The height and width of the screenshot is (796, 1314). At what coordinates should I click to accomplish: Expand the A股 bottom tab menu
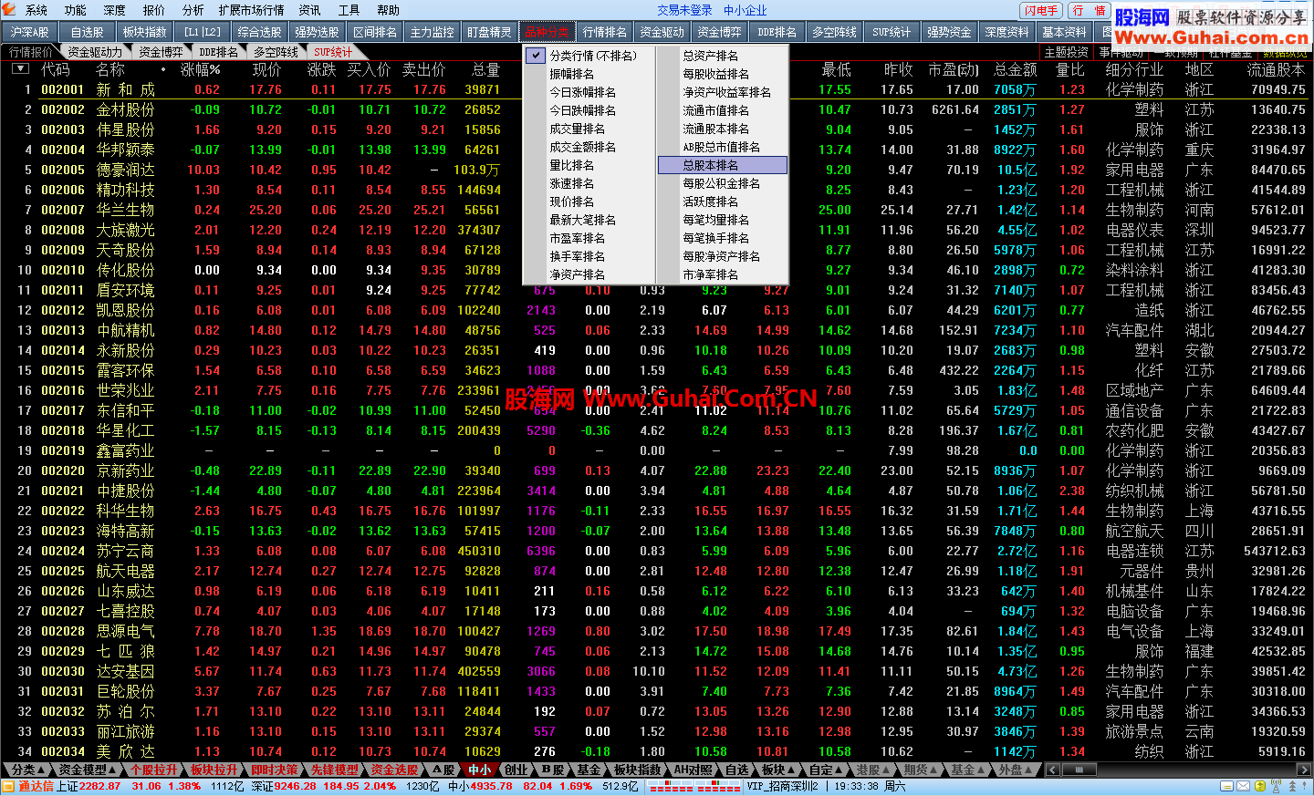click(443, 770)
